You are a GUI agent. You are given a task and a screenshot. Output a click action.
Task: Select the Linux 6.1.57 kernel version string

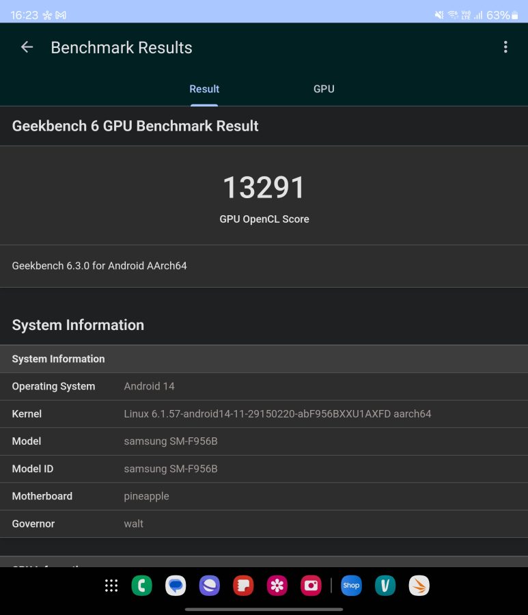click(277, 414)
